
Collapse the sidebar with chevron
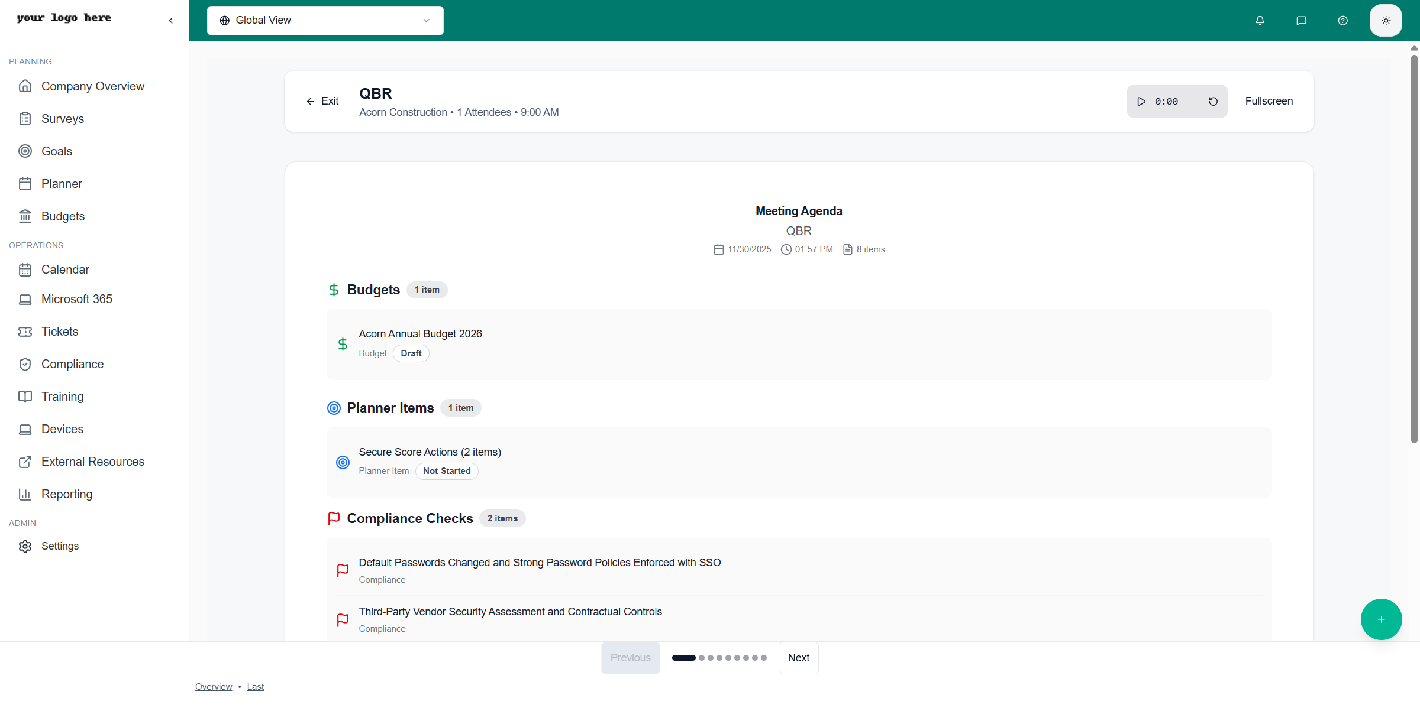171,21
